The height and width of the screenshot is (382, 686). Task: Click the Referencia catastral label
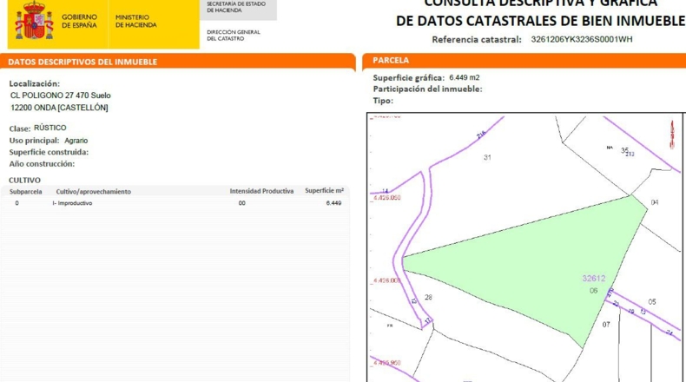point(477,40)
